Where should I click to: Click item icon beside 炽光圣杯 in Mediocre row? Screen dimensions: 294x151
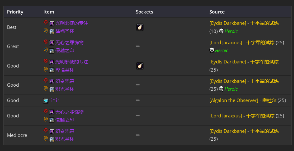52,139
